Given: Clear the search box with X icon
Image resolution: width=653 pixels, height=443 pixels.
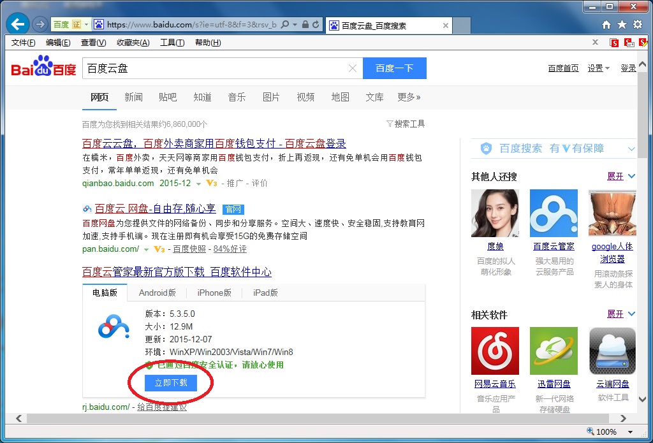Looking at the screenshot, I should (x=352, y=68).
